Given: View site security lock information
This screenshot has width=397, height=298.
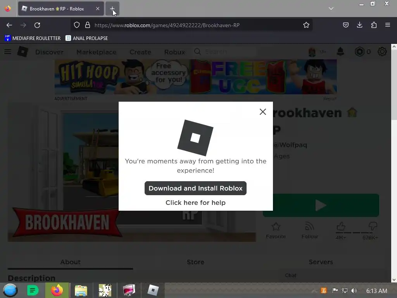Looking at the screenshot, I should tap(88, 25).
